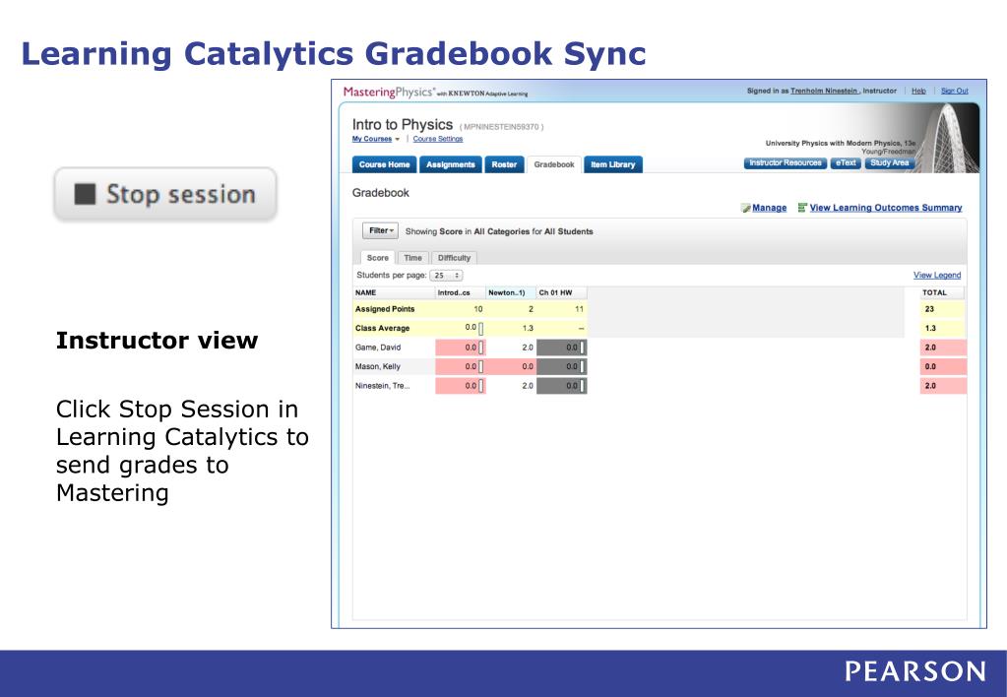The image size is (1007, 697).
Task: Click the MasteringPhysics logo
Action: click(x=388, y=92)
